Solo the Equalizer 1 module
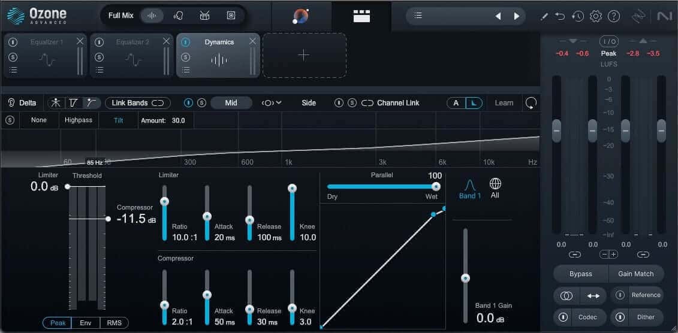 point(13,57)
